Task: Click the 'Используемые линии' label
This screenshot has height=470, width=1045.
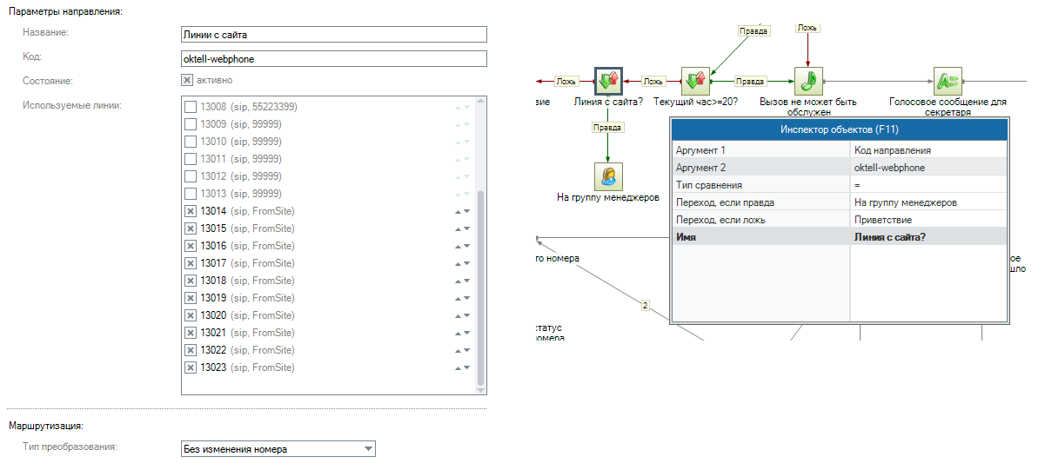Action: click(71, 105)
